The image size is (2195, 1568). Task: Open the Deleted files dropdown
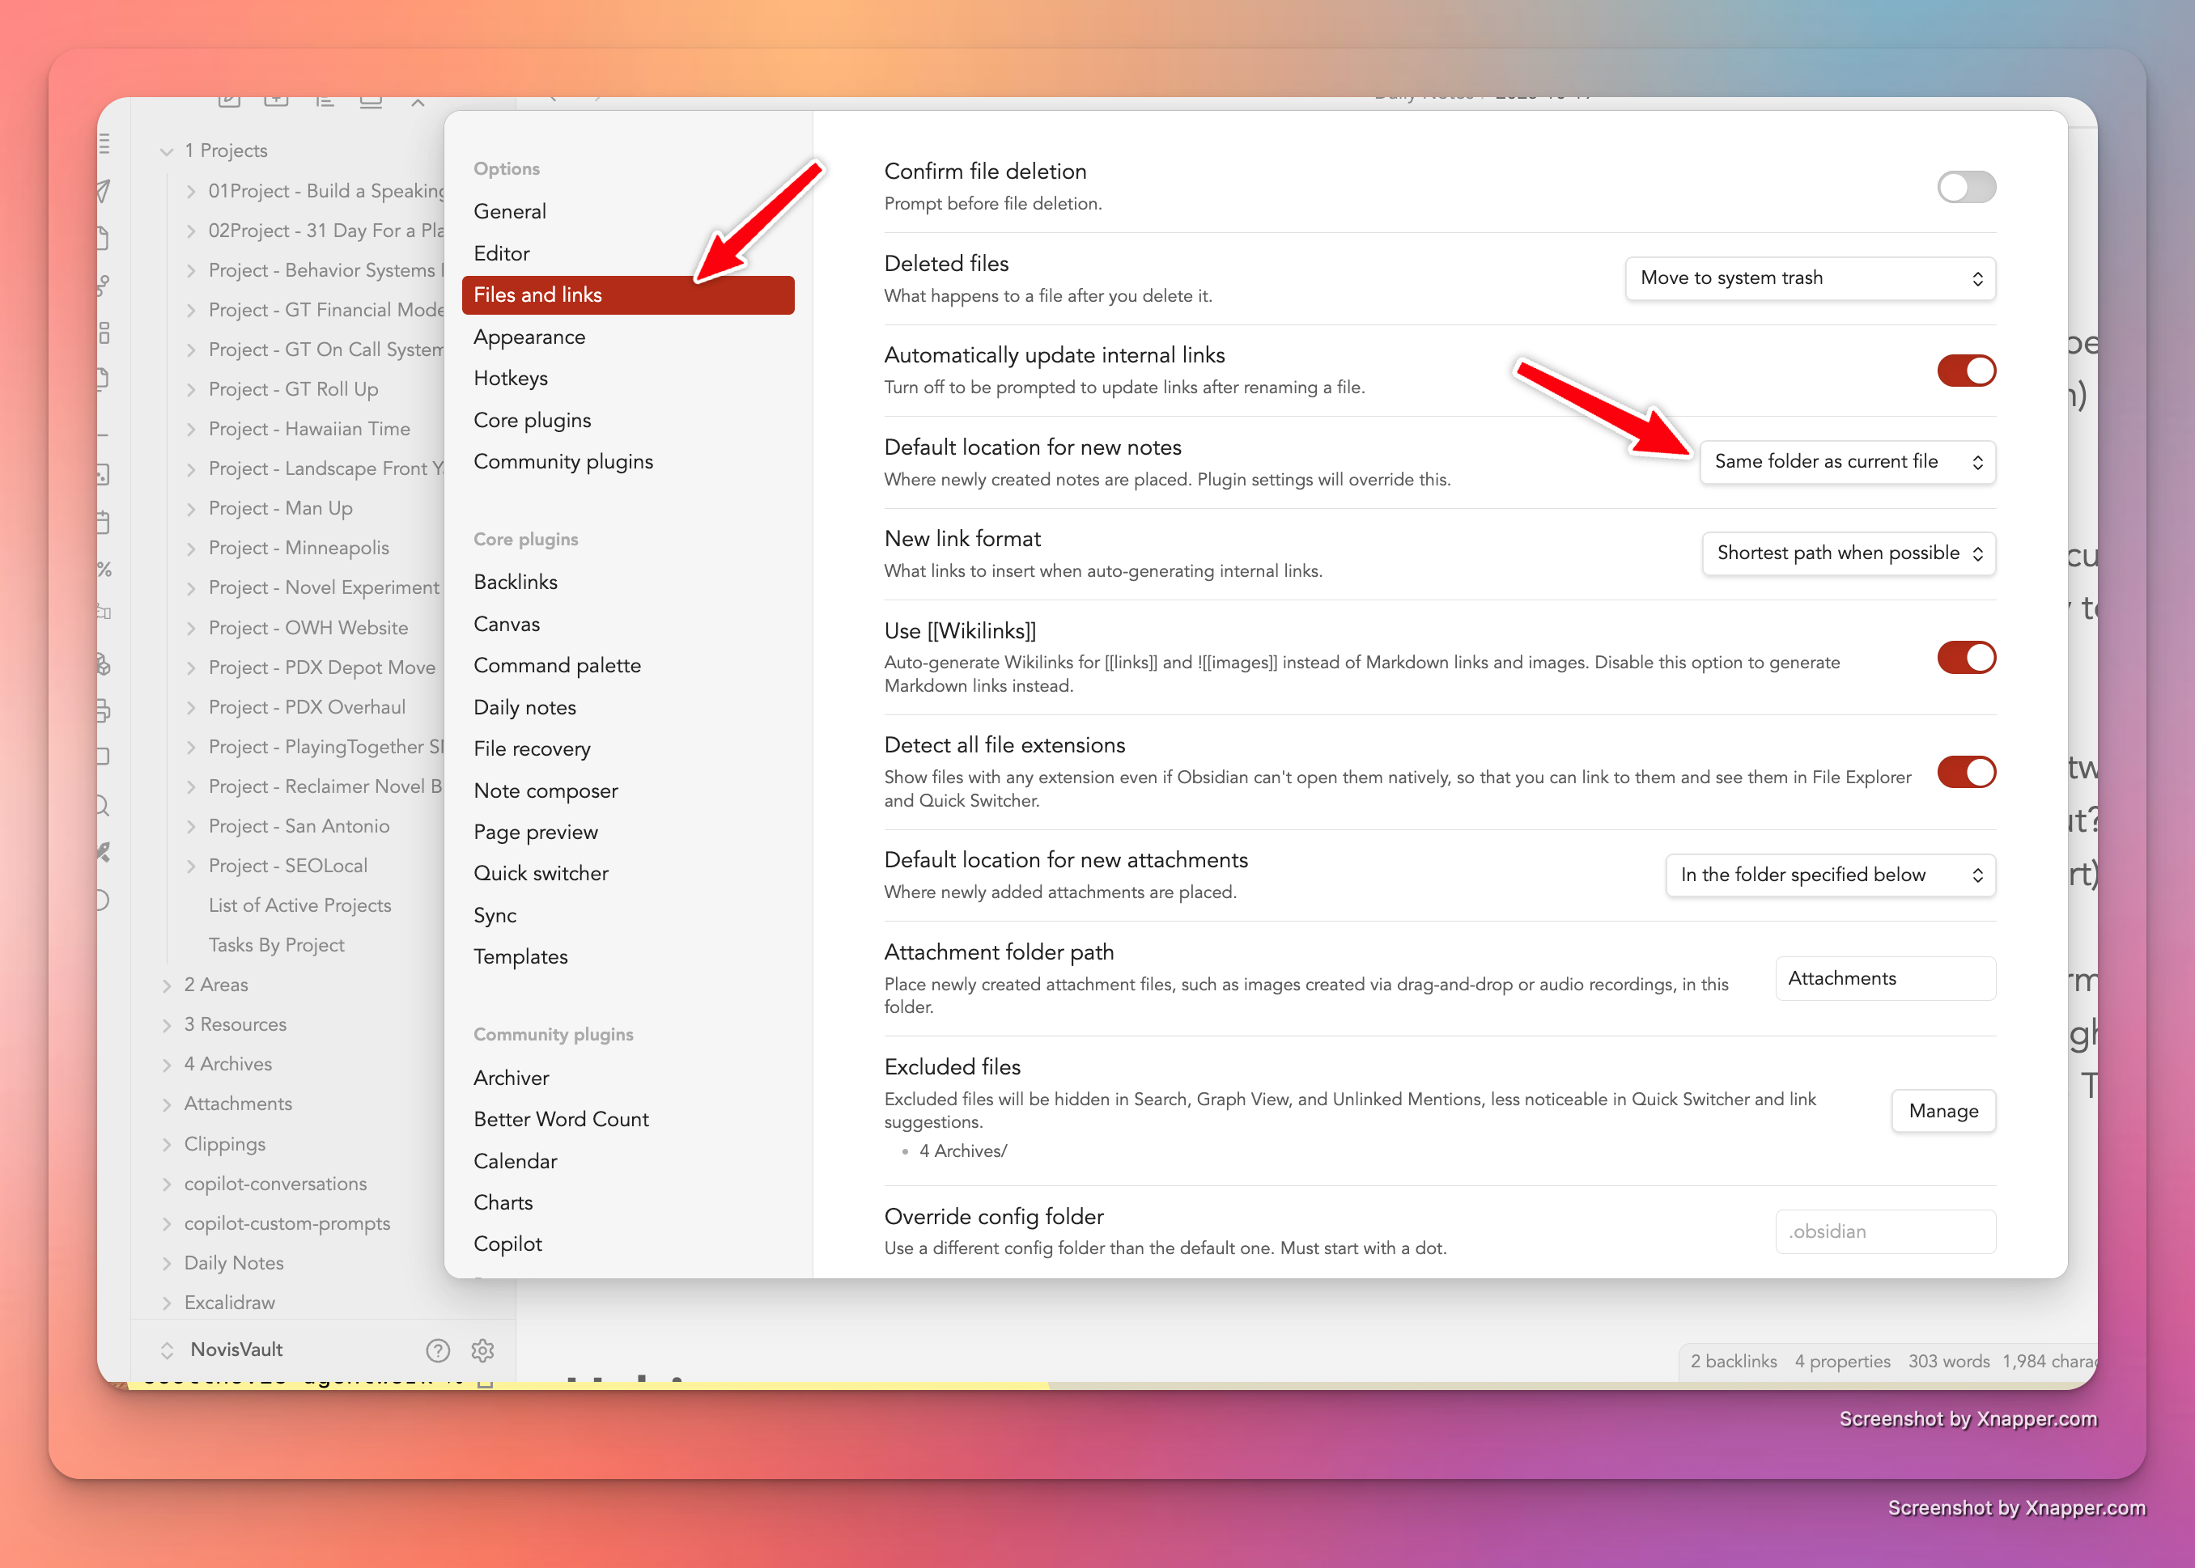coord(1809,278)
